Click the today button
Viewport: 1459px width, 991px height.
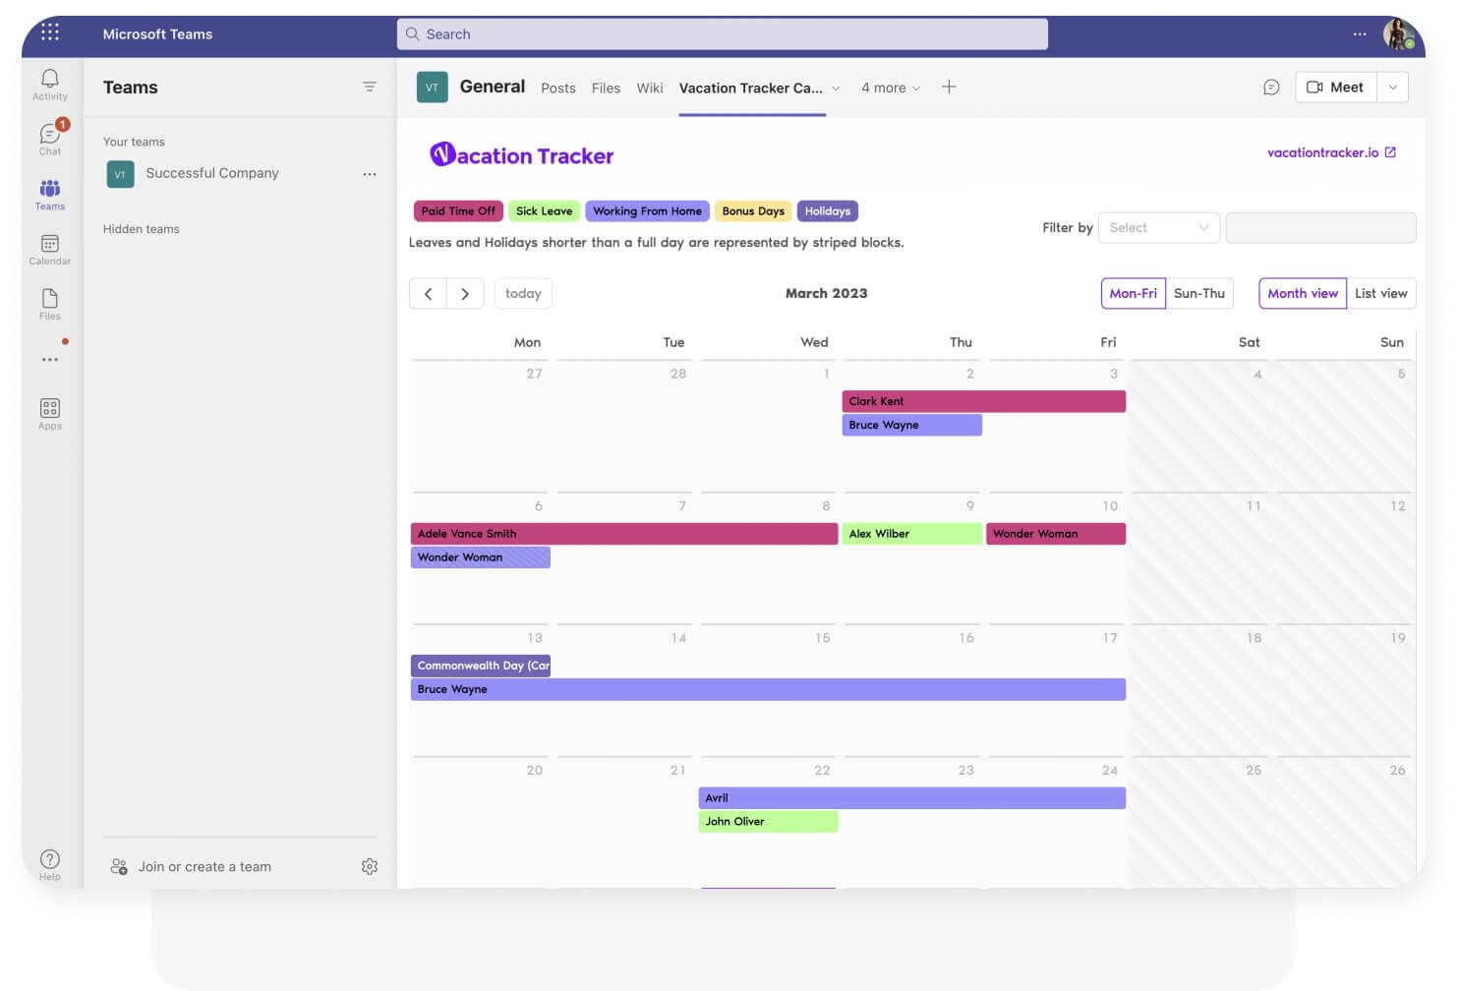pos(523,293)
